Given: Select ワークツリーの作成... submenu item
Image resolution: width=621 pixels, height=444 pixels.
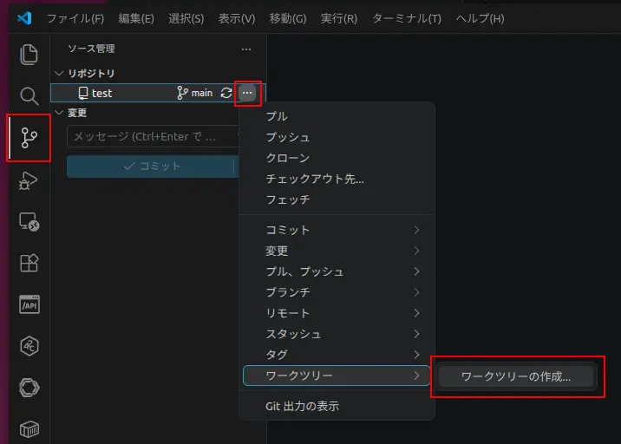Looking at the screenshot, I should tap(516, 376).
